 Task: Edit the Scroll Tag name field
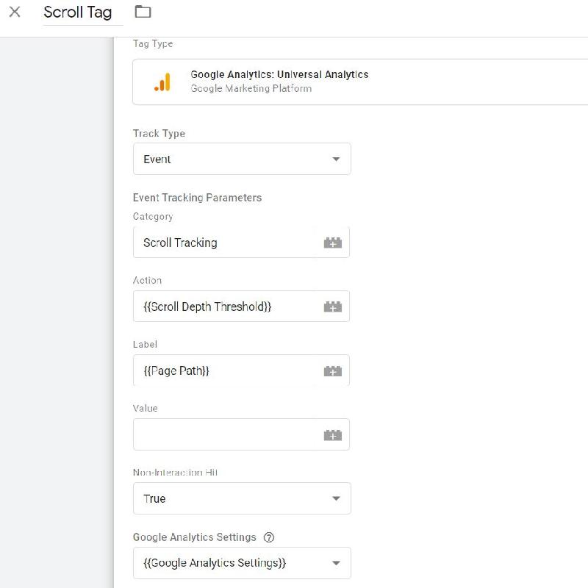click(78, 12)
